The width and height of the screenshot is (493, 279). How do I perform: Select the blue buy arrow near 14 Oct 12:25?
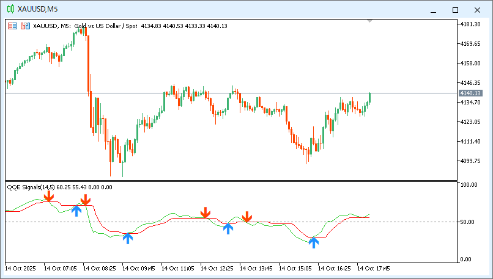pyautogui.click(x=228, y=228)
